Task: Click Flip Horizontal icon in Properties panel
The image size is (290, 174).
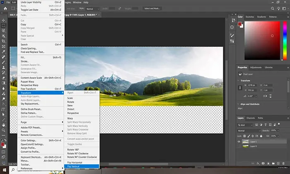Action: click(x=265, y=96)
